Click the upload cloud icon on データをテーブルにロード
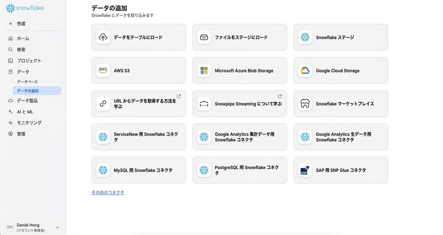Image resolution: width=443 pixels, height=235 pixels. pos(103,37)
